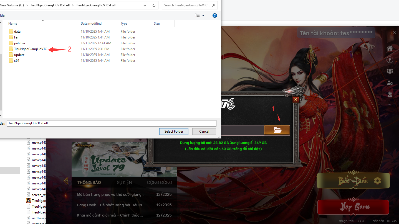Switch to the SỰ KIỆN tab
399x224 pixels.
[124, 182]
